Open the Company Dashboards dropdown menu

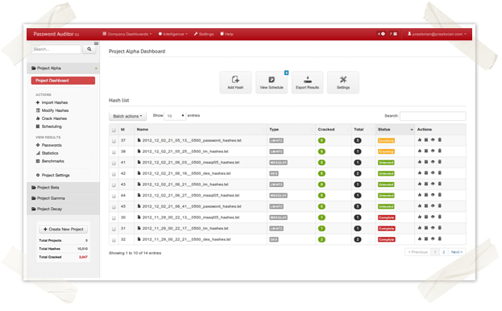[x=127, y=34]
